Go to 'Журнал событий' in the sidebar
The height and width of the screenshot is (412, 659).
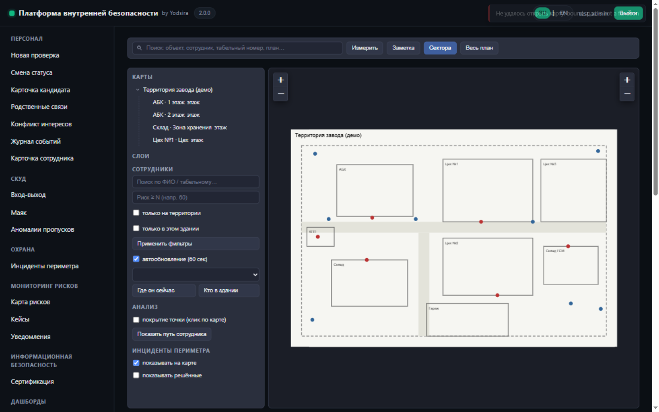[36, 141]
